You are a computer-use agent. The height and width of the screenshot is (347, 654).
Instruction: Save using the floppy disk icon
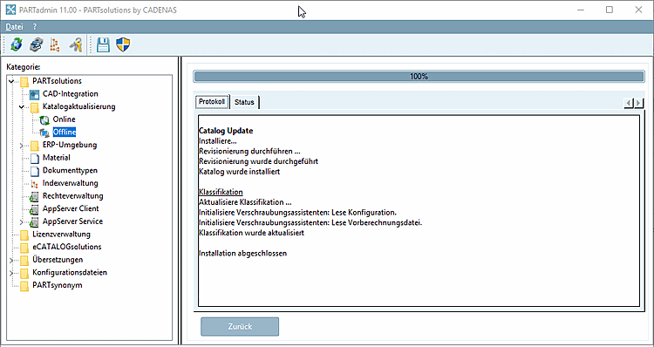[x=103, y=44]
